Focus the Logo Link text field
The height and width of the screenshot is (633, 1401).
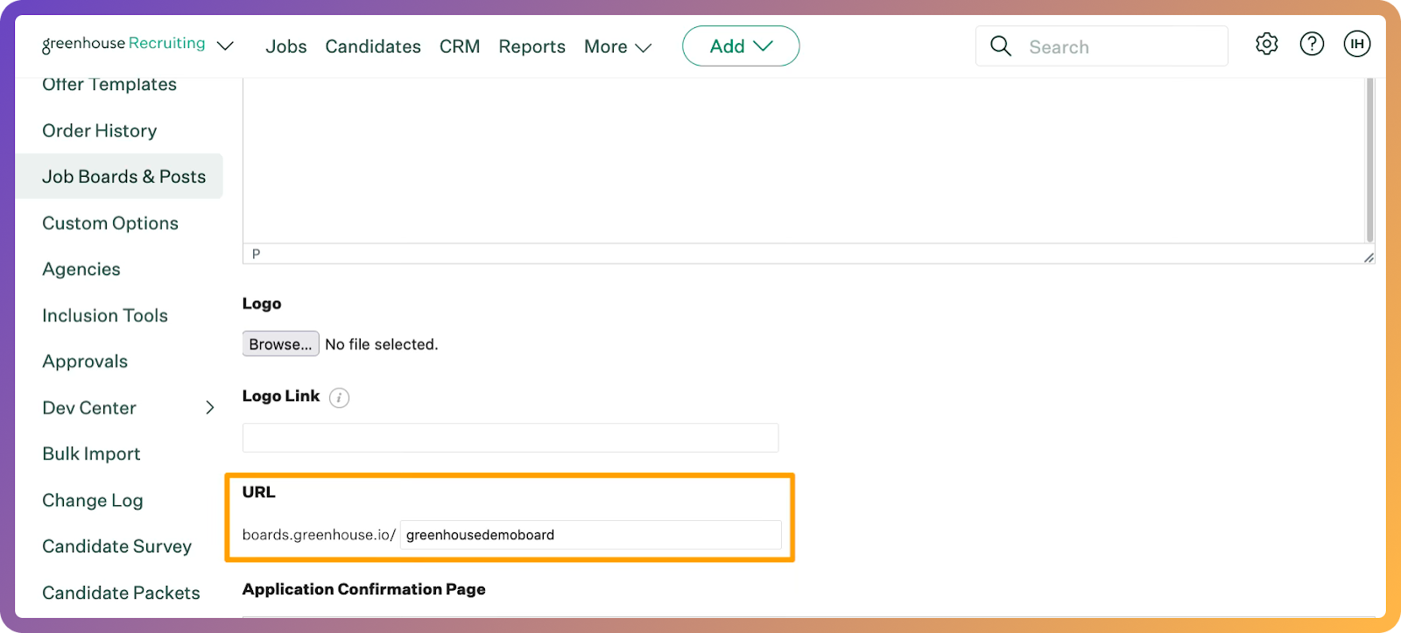[510, 438]
